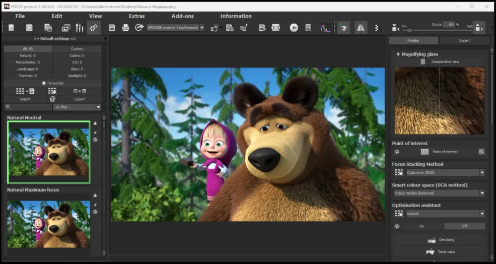
Task: Open the File menu
Action: pos(20,16)
